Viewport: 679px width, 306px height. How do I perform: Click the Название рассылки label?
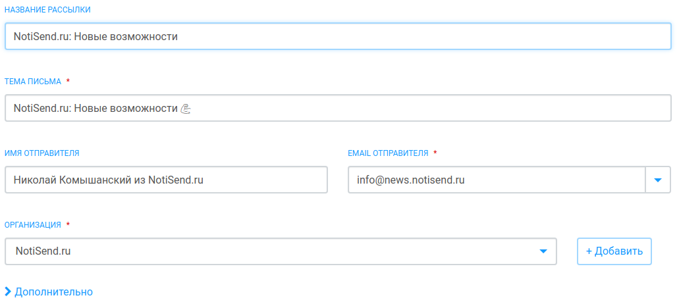click(47, 10)
